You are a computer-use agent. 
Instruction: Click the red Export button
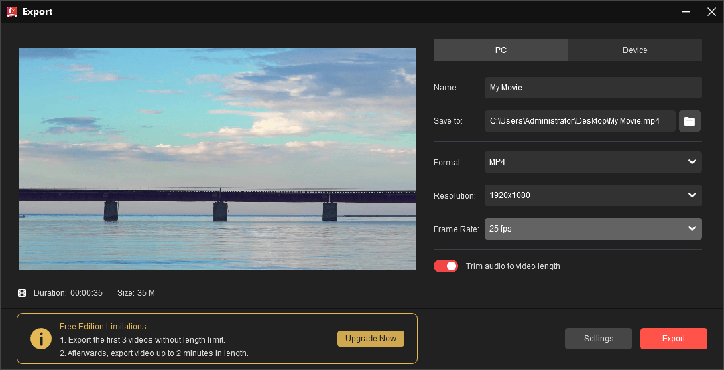click(x=674, y=338)
